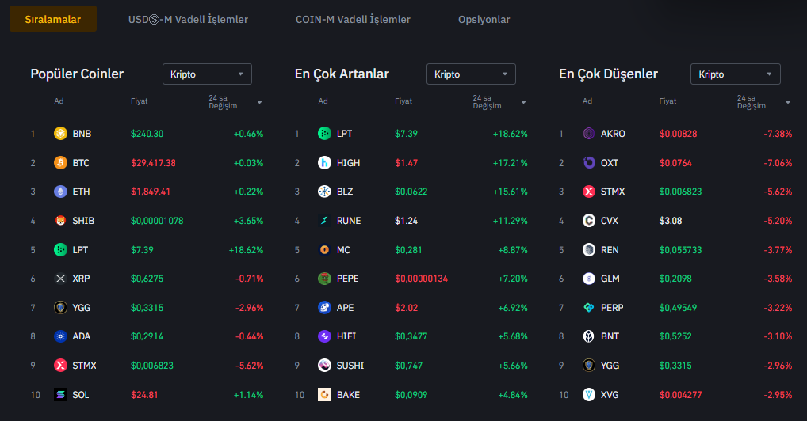The image size is (807, 421).
Task: Click the Ethereum coin icon
Action: click(59, 192)
